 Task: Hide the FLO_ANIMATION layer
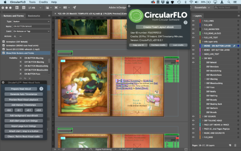[x=193, y=29]
